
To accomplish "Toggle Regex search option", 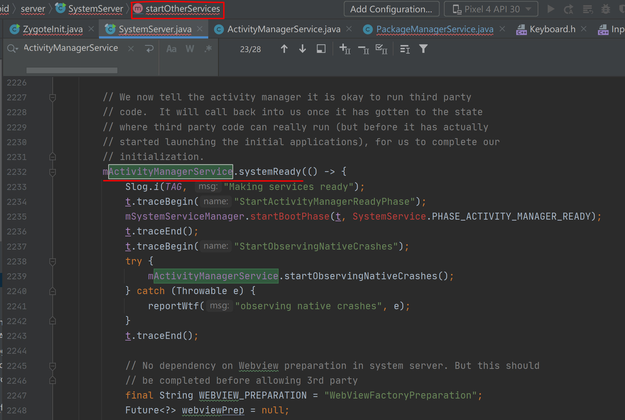I will [208, 49].
